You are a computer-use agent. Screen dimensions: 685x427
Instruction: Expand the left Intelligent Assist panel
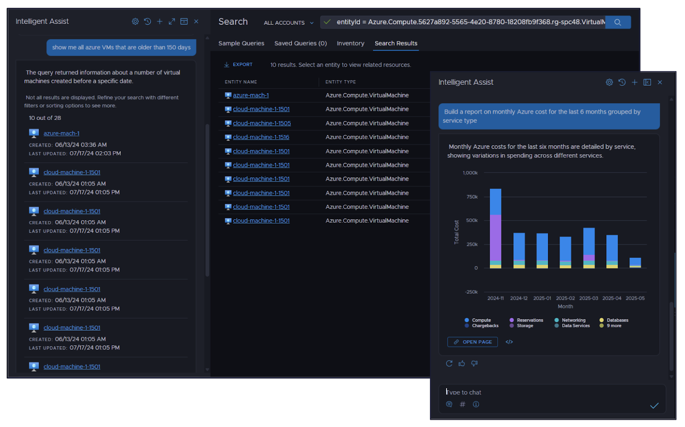click(x=172, y=21)
